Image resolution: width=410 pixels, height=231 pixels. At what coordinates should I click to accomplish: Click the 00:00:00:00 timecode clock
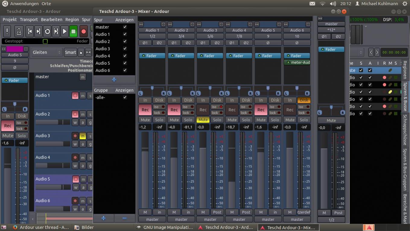coord(394,52)
